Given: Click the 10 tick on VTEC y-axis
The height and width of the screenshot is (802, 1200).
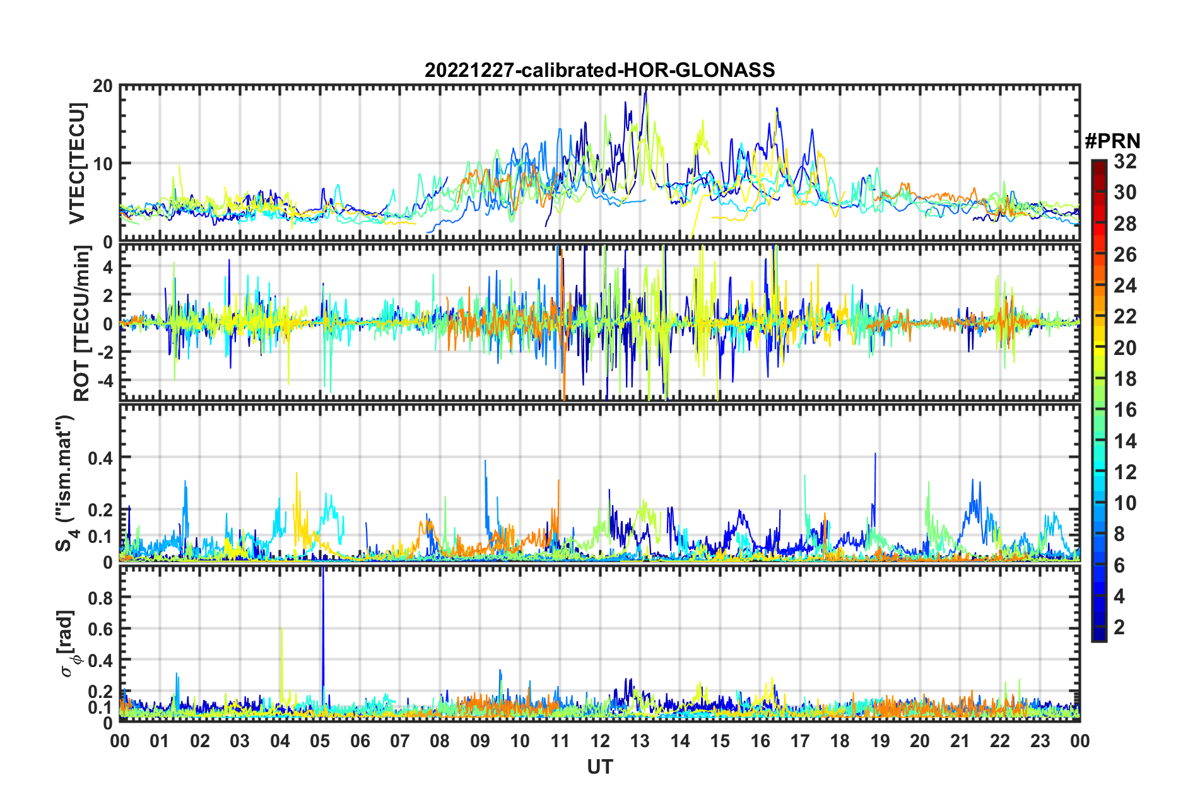Looking at the screenshot, I should [103, 164].
